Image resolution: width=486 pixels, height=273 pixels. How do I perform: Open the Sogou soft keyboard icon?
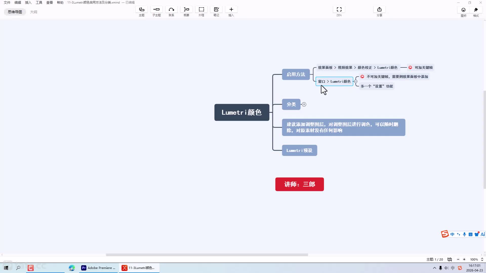[471, 234]
